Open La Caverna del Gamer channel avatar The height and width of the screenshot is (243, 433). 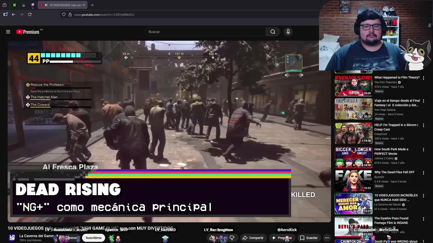point(12,238)
